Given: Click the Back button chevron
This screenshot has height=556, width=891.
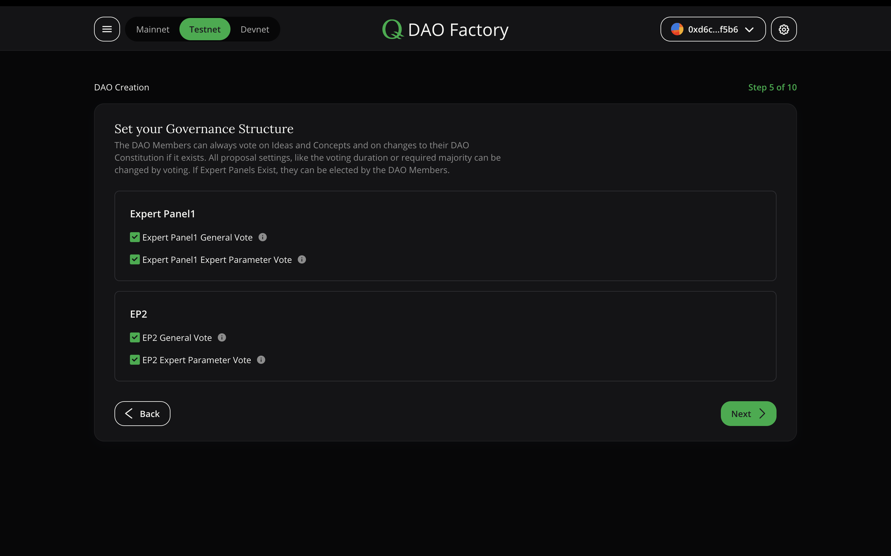Looking at the screenshot, I should [129, 413].
